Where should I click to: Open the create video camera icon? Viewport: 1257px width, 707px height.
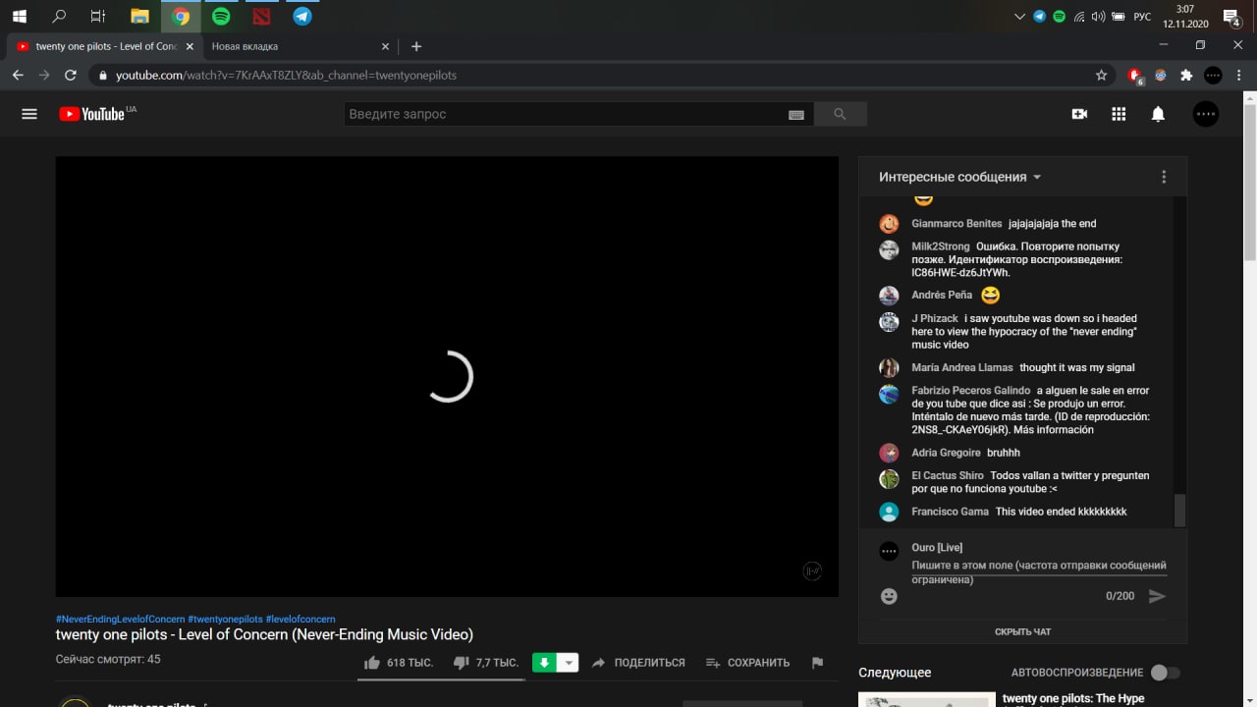point(1079,114)
